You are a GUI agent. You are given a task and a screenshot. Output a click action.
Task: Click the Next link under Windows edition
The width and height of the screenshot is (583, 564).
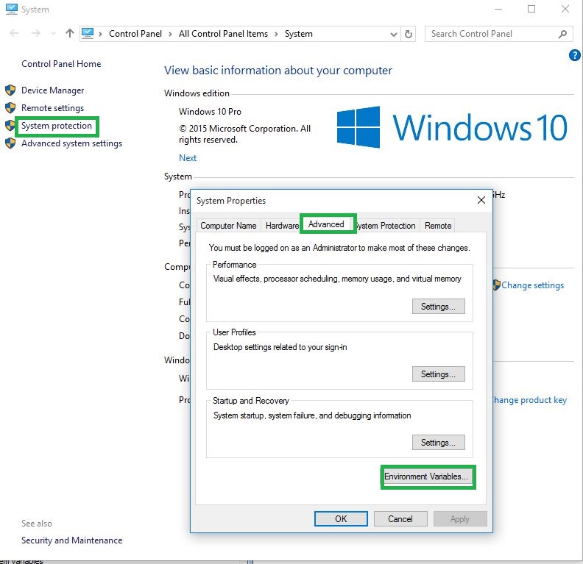[188, 158]
